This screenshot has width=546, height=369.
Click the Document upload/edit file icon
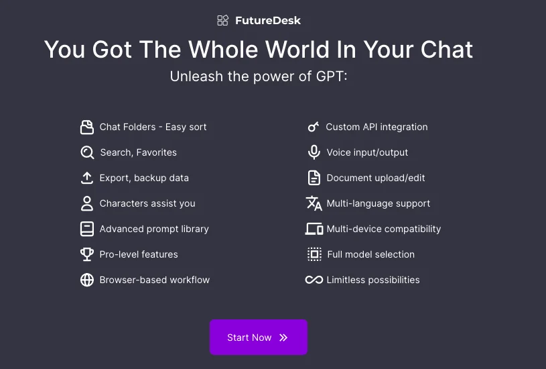tap(314, 178)
